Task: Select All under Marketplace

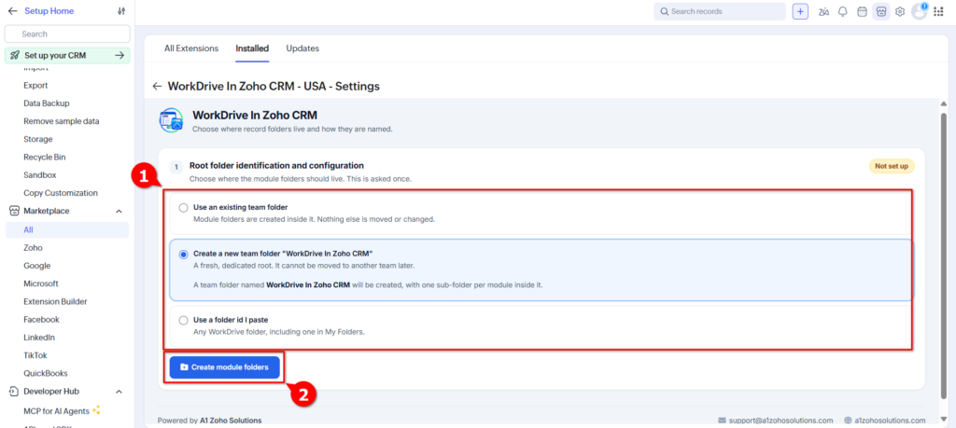Action: point(67,229)
